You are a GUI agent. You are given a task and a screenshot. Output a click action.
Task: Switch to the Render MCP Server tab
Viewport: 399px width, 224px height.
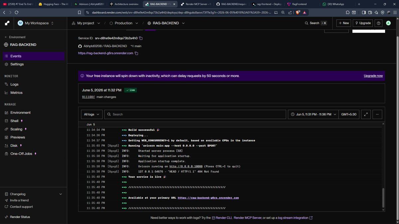(x=196, y=4)
